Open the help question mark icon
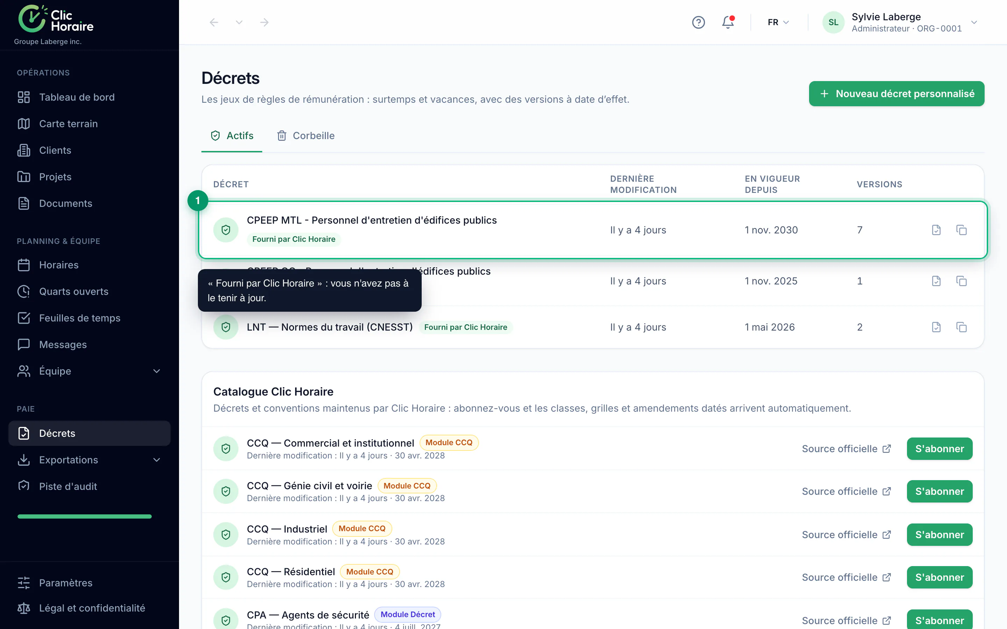This screenshot has height=629, width=1007. (x=698, y=22)
